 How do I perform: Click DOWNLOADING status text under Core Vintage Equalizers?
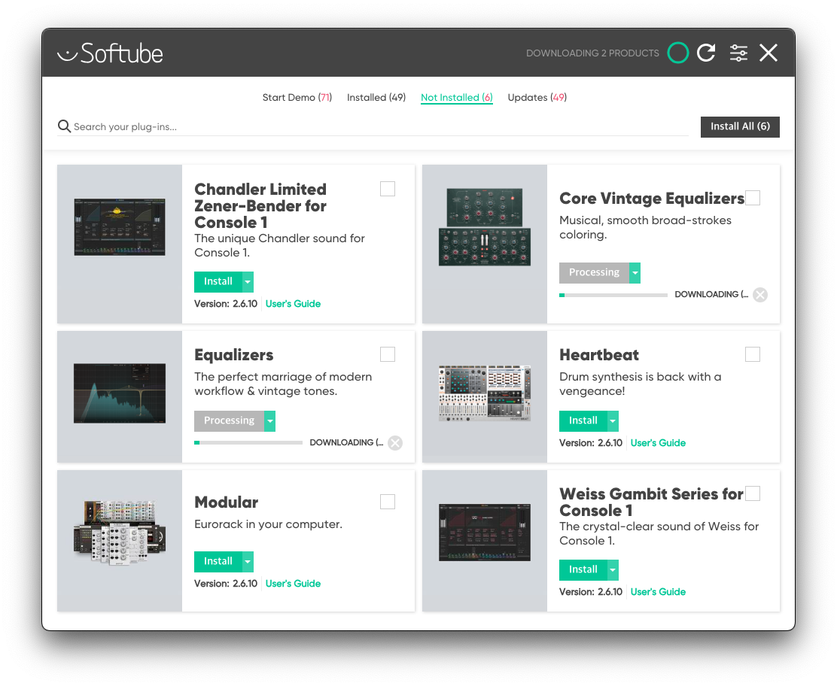coord(711,294)
